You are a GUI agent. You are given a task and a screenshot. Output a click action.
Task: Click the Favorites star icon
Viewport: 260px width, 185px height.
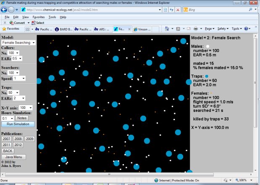(x=4, y=29)
